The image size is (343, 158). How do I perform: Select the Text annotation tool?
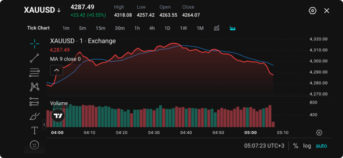pyautogui.click(x=35, y=131)
